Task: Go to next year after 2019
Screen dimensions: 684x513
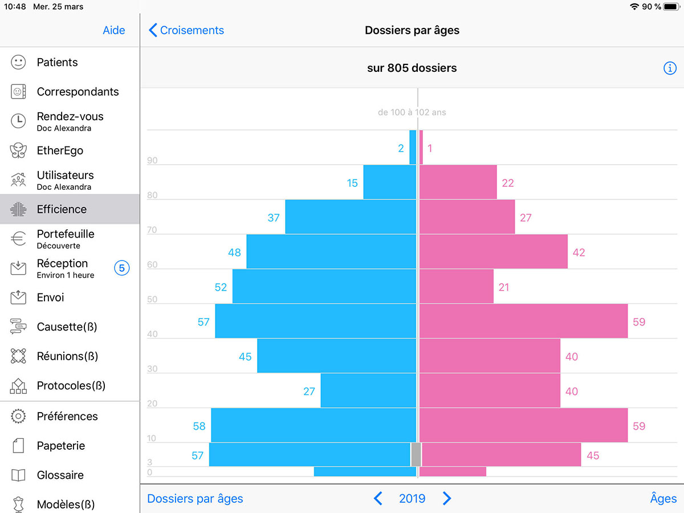Action: (x=447, y=499)
